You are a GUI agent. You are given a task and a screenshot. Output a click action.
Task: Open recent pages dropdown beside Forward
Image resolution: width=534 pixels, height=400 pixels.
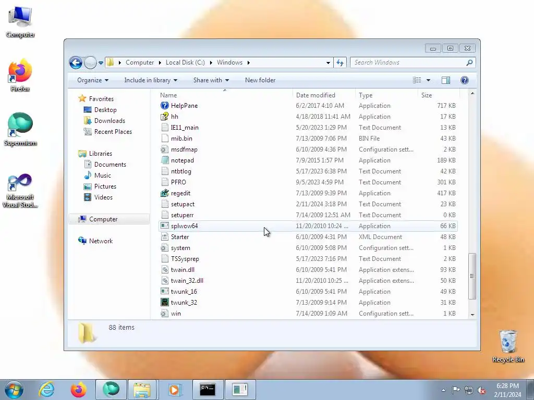pos(101,63)
